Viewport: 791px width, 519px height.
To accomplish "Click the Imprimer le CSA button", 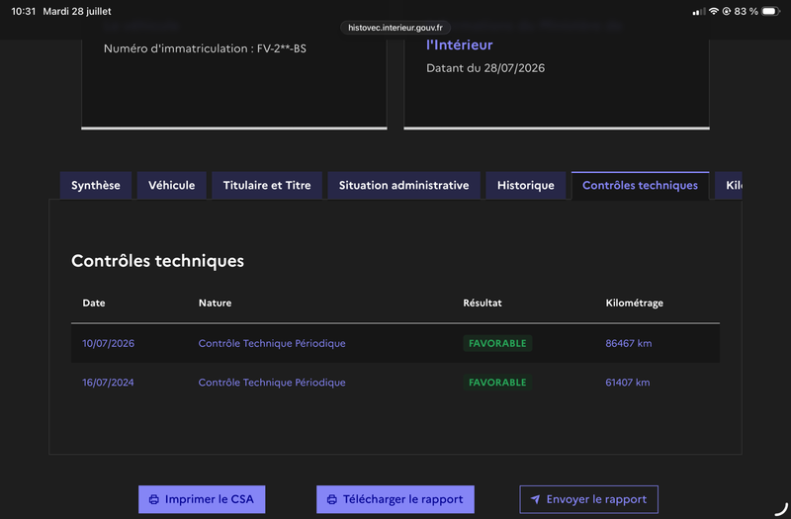I will tap(202, 499).
